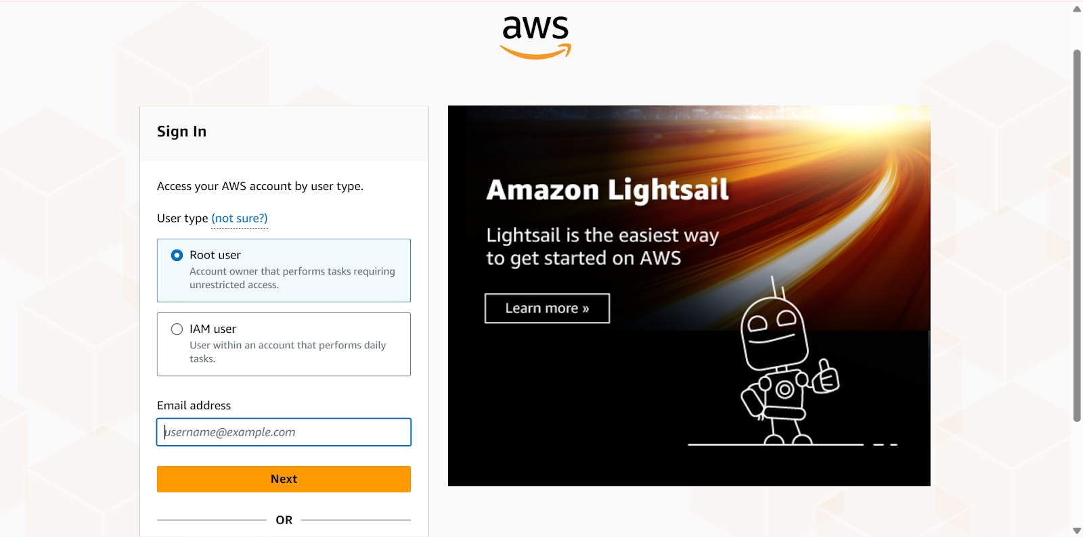Select the Root user radio button
Screen dimensions: 1083x537
176,255
